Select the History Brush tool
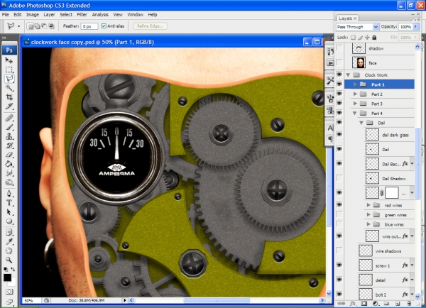This screenshot has width=426, height=308. 9,145
